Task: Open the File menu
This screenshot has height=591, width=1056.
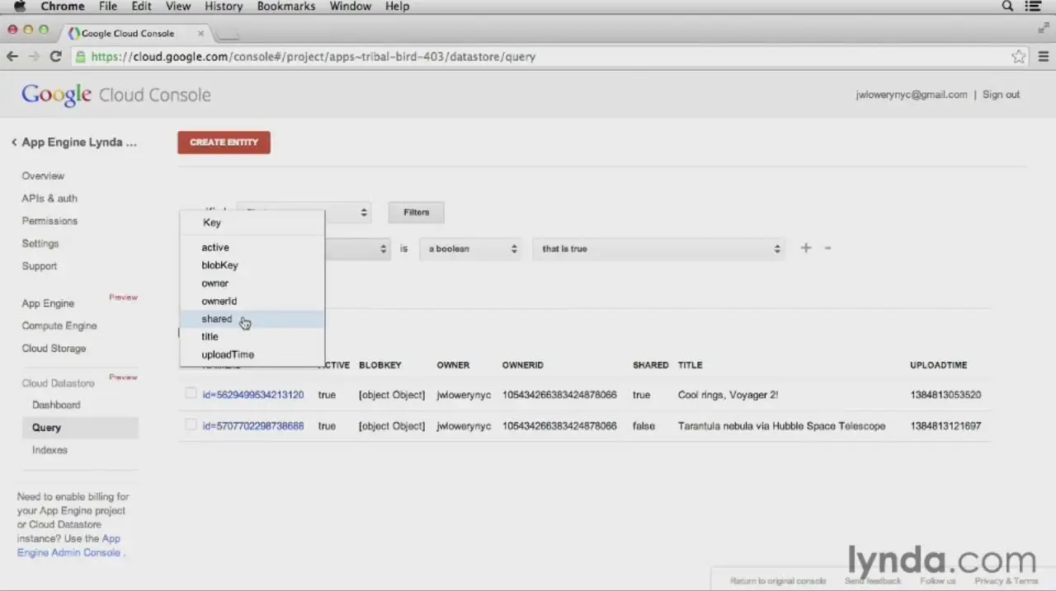Action: click(x=108, y=7)
